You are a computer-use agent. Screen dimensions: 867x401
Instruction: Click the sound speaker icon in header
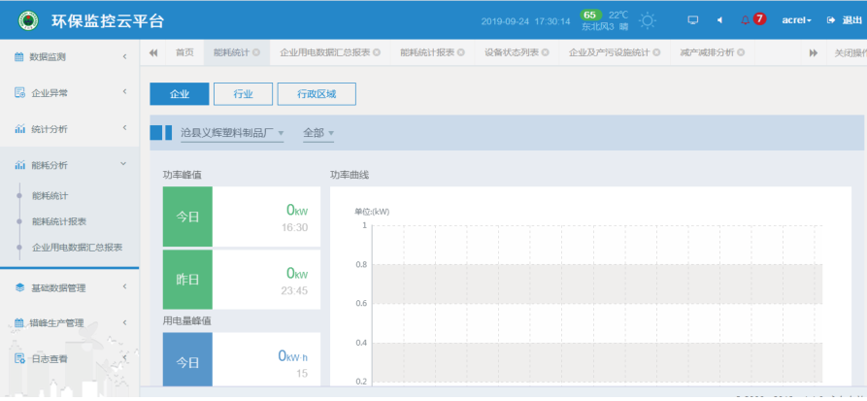click(719, 20)
